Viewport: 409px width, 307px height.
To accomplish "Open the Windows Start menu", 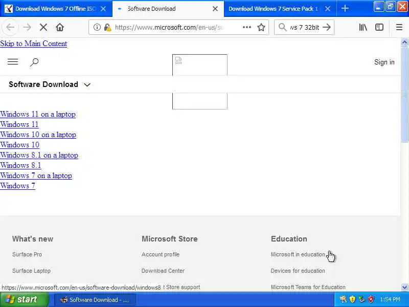I will pyautogui.click(x=24, y=299).
